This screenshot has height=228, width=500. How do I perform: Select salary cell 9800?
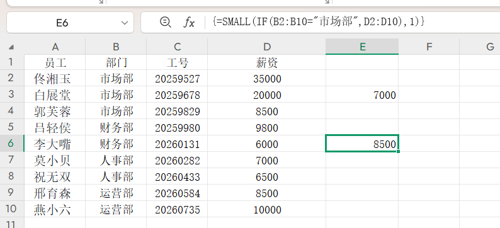point(266,127)
